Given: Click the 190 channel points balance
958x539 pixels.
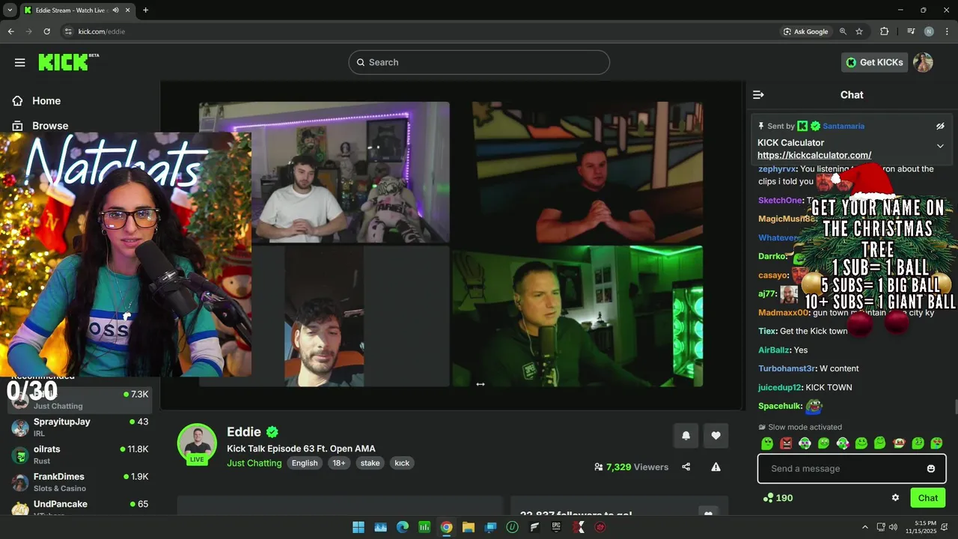Looking at the screenshot, I should [x=778, y=498].
